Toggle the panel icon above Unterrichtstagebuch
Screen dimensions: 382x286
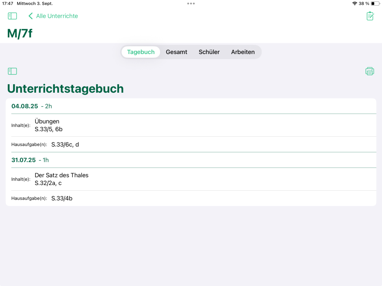pos(12,71)
